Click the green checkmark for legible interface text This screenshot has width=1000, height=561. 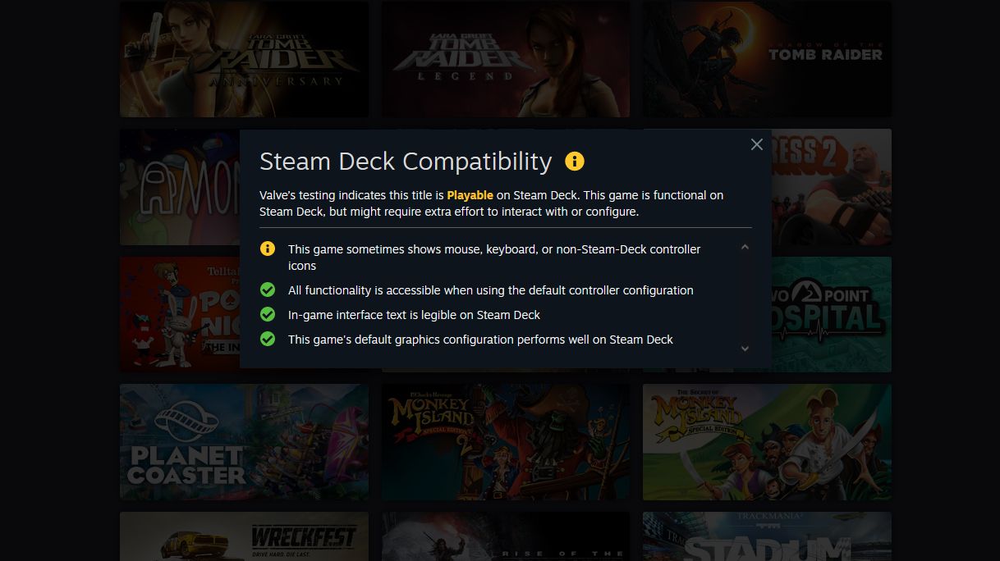click(x=268, y=314)
